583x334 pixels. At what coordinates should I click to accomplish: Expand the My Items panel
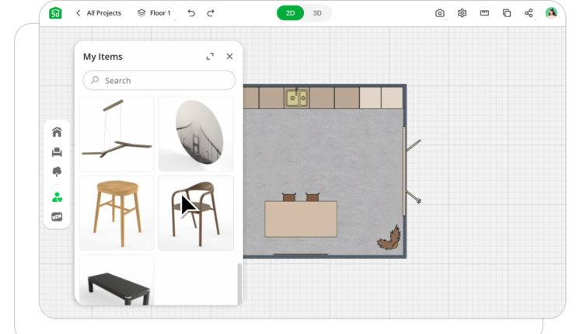coord(210,57)
